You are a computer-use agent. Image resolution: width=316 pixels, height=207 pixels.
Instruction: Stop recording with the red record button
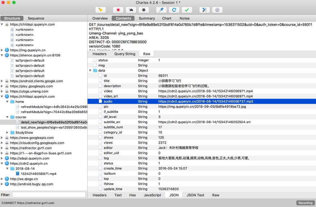[x=118, y=10]
